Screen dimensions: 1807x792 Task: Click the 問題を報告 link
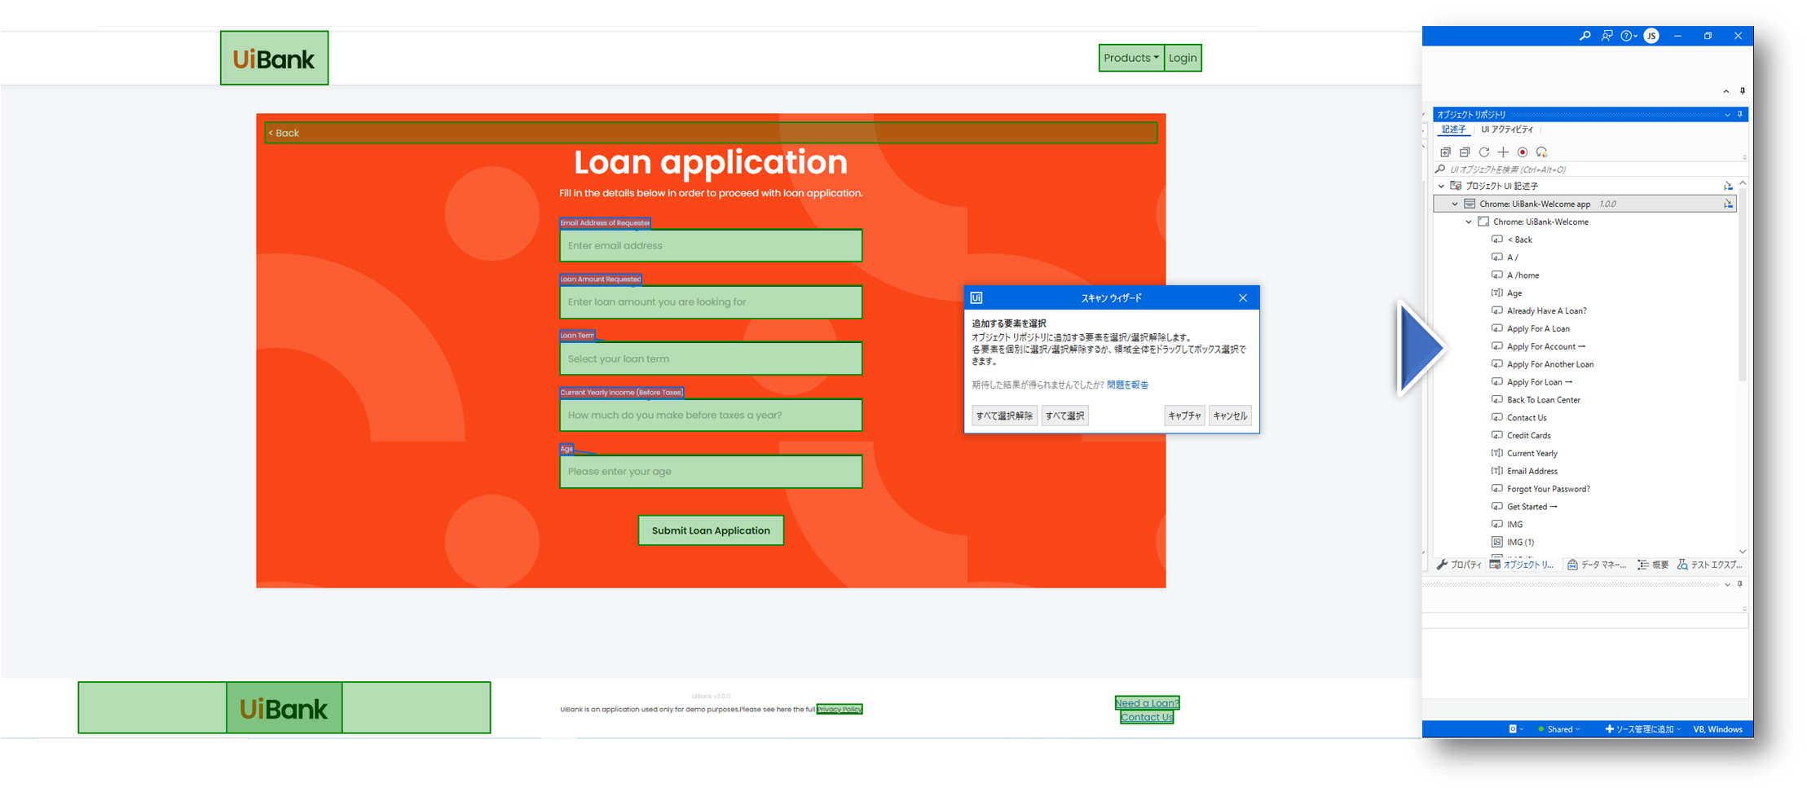(1127, 385)
